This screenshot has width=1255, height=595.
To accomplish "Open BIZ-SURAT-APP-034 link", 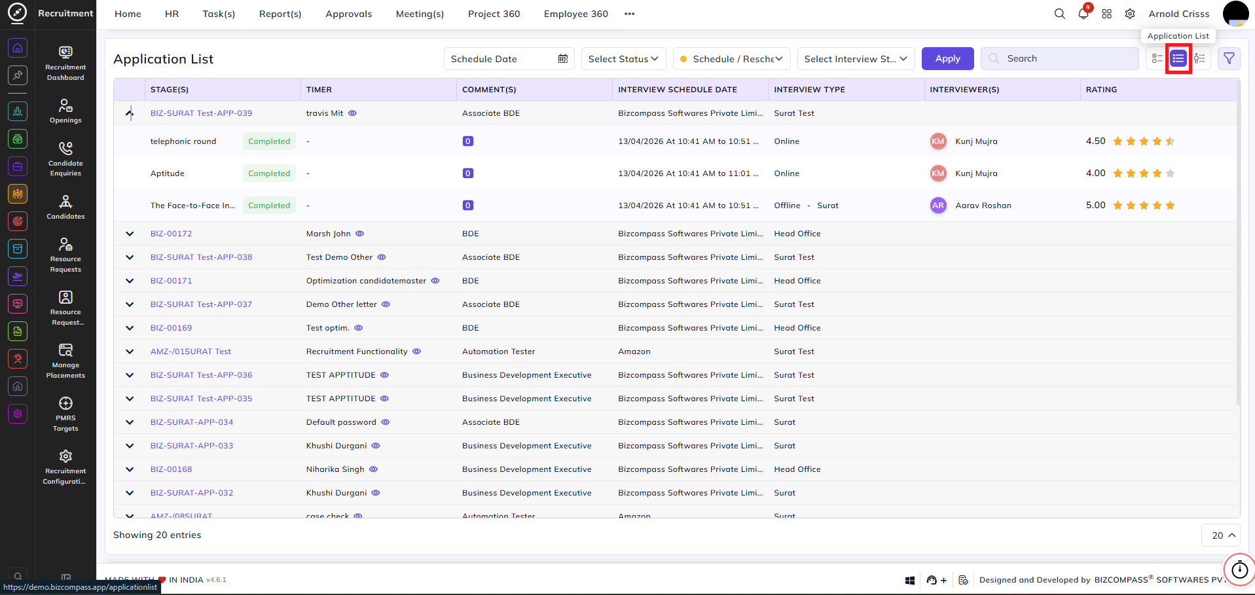I will click(191, 422).
